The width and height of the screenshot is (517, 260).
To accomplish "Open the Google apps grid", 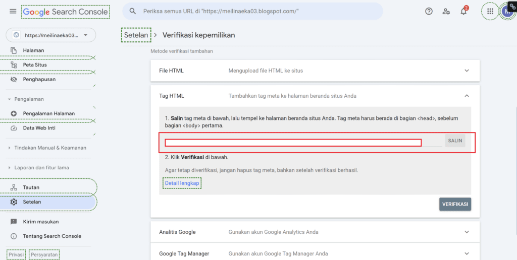I will [x=490, y=11].
